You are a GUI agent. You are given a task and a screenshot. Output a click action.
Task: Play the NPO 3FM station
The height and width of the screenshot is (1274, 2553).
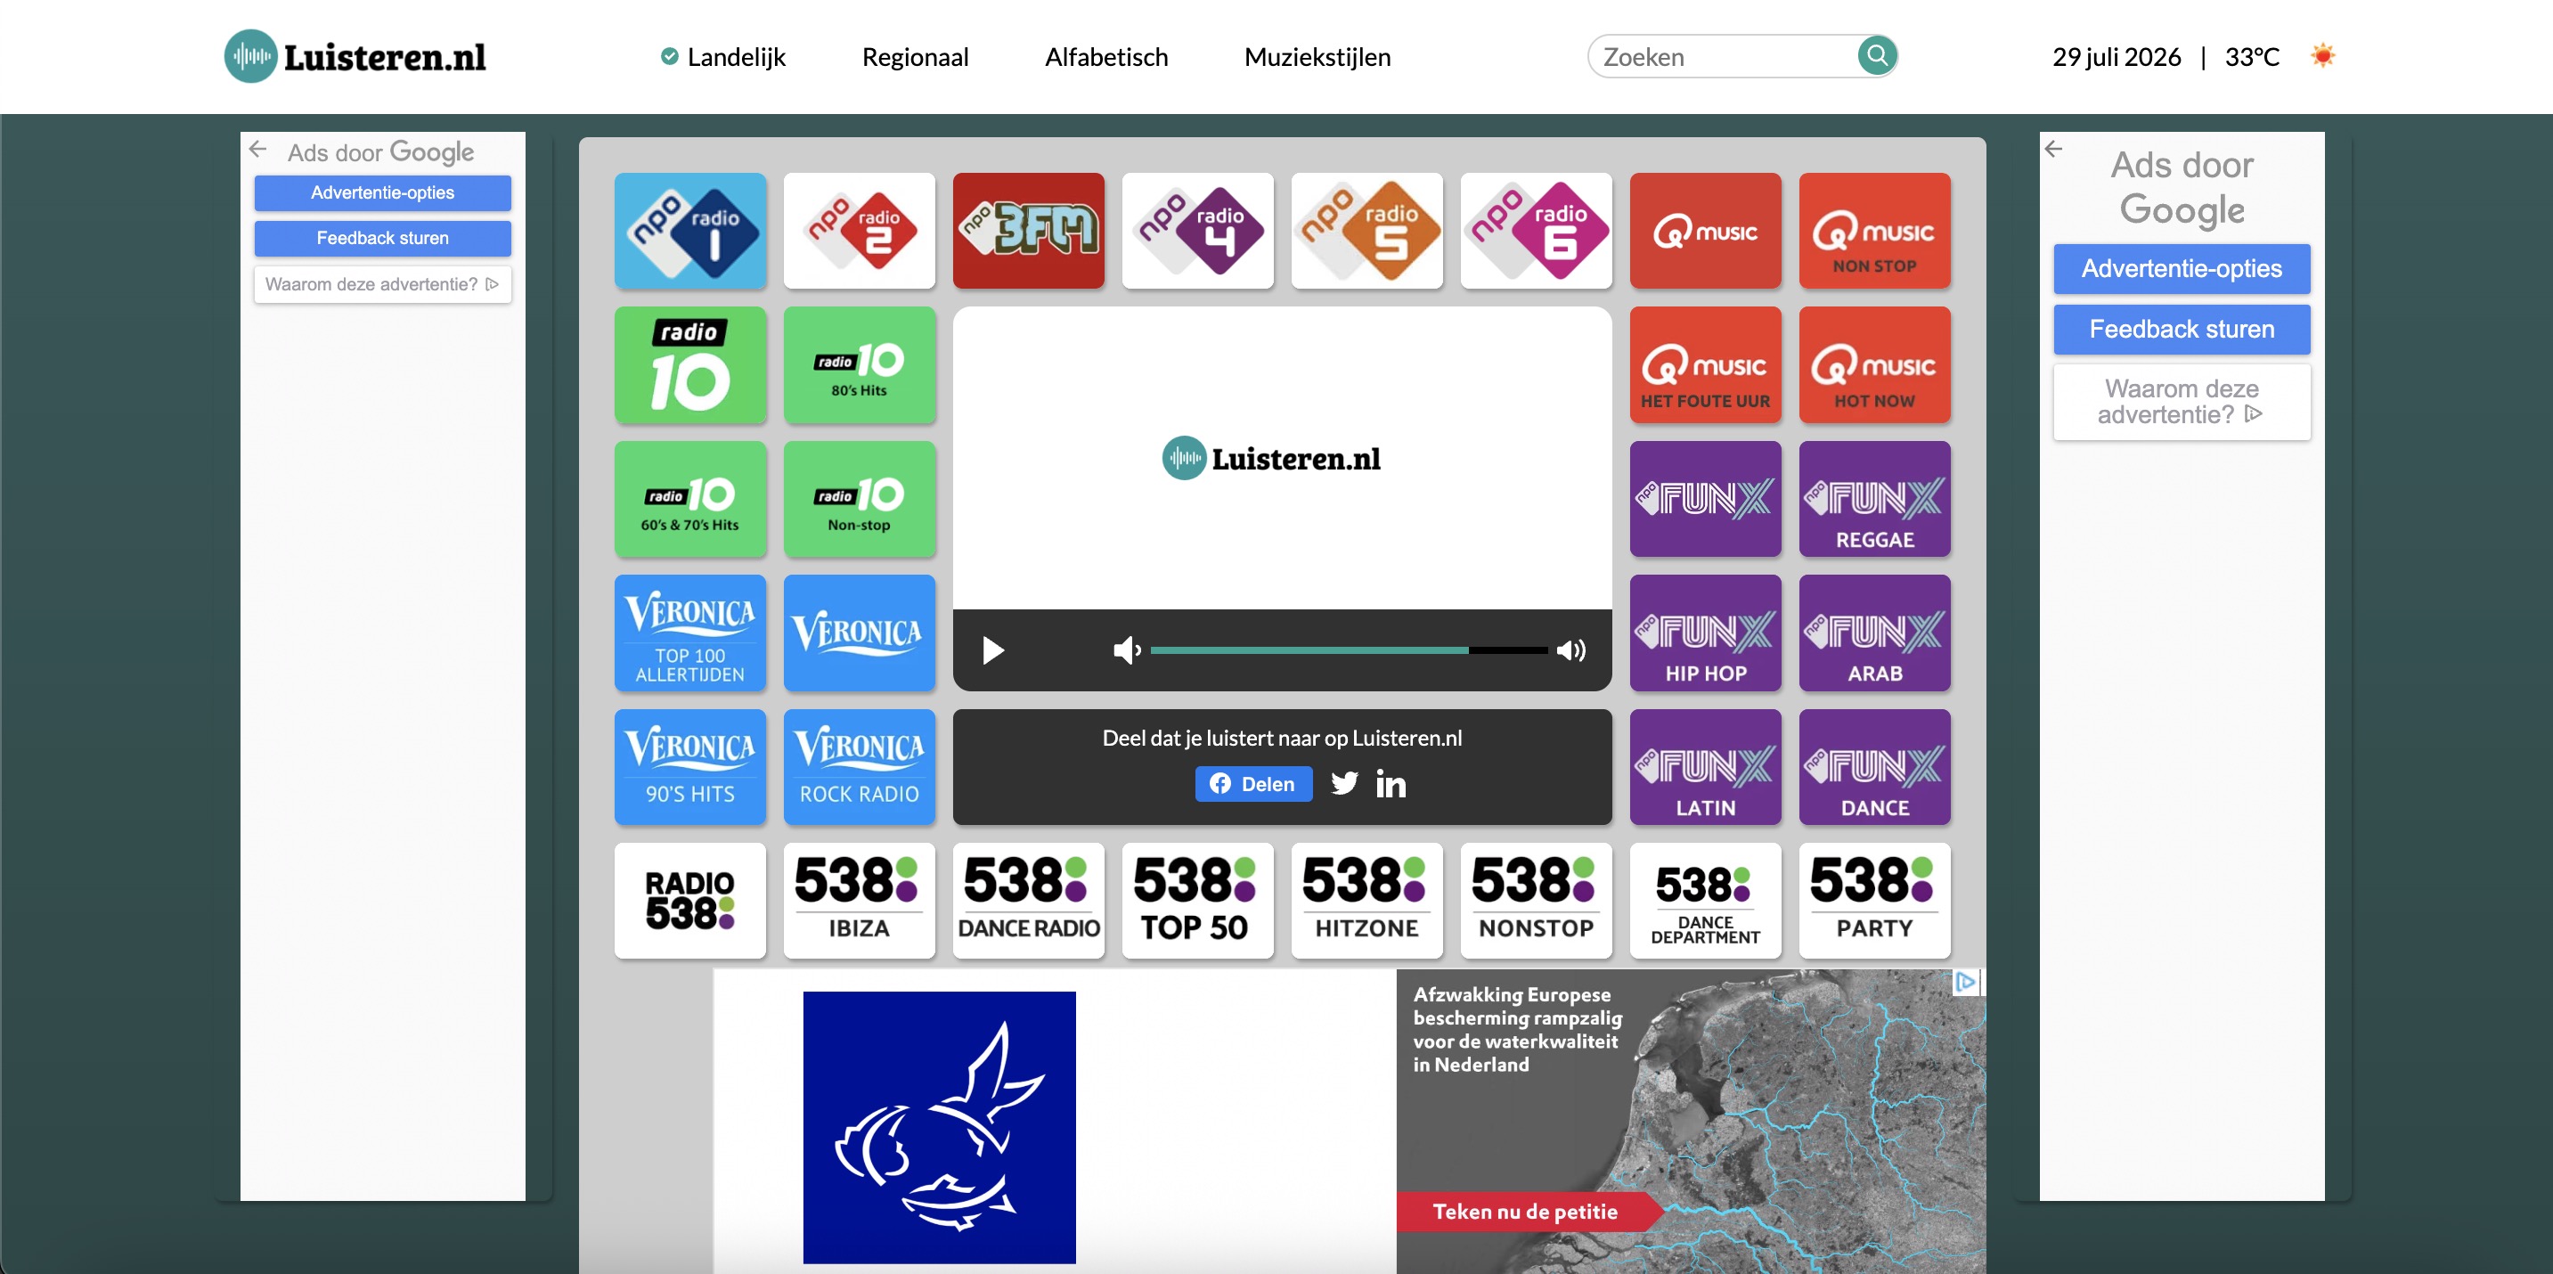click(x=1029, y=231)
